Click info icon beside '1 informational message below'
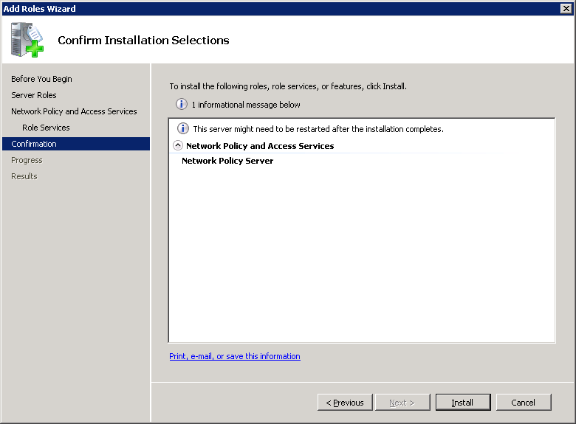The image size is (576, 424). click(182, 104)
